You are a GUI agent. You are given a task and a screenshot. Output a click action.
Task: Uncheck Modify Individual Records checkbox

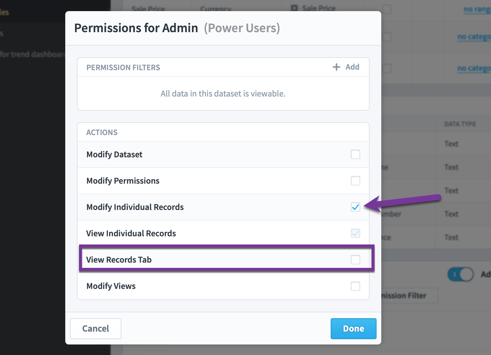click(356, 207)
